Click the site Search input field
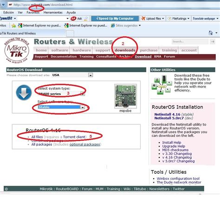Screen dimensions: 220x197 coord(190,41)
